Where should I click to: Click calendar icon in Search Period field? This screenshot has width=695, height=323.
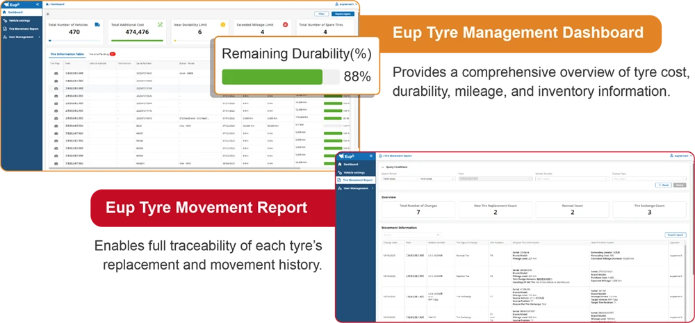452,179
